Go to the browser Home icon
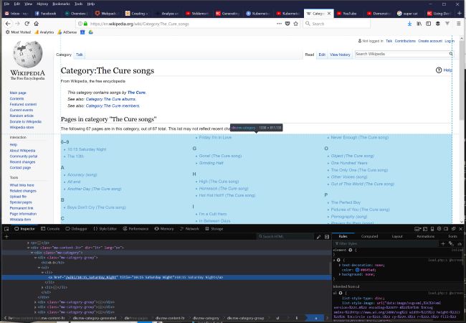Viewport: 466px width, 323px height. (x=37, y=24)
